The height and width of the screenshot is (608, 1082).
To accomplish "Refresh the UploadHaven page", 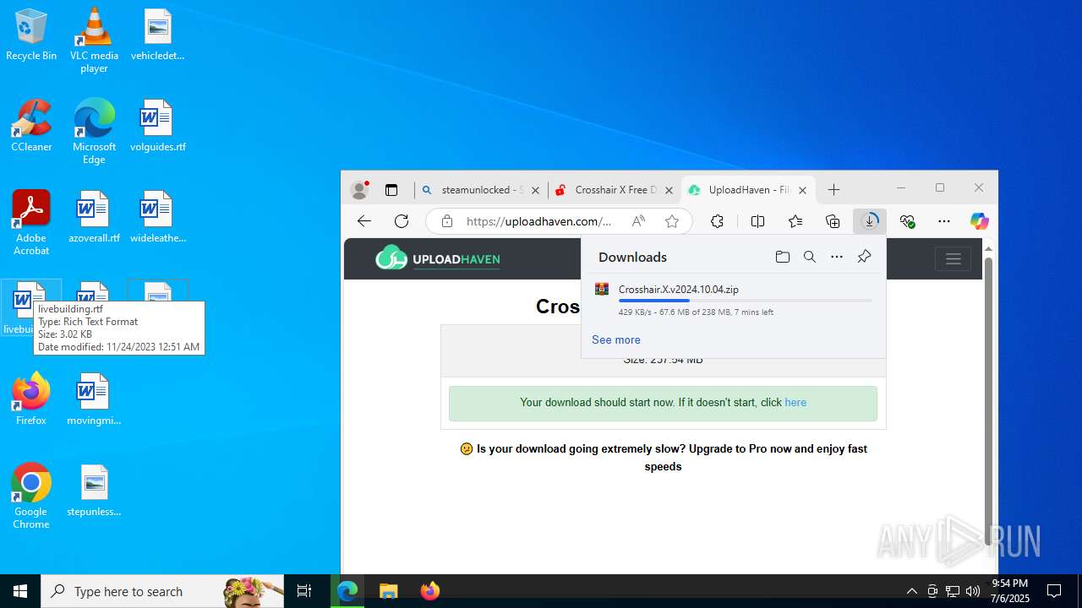I will pyautogui.click(x=402, y=221).
